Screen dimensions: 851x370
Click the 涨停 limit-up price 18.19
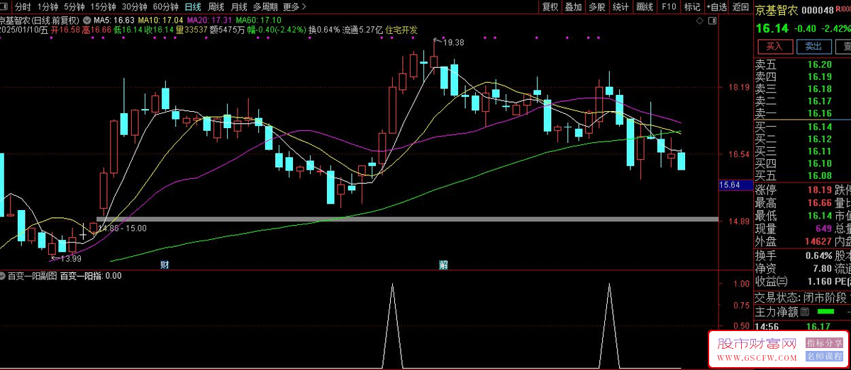(819, 190)
